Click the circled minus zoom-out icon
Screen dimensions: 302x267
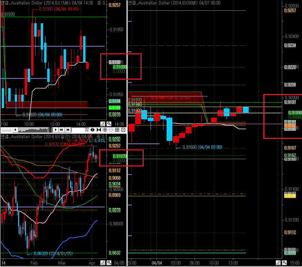(111, 130)
